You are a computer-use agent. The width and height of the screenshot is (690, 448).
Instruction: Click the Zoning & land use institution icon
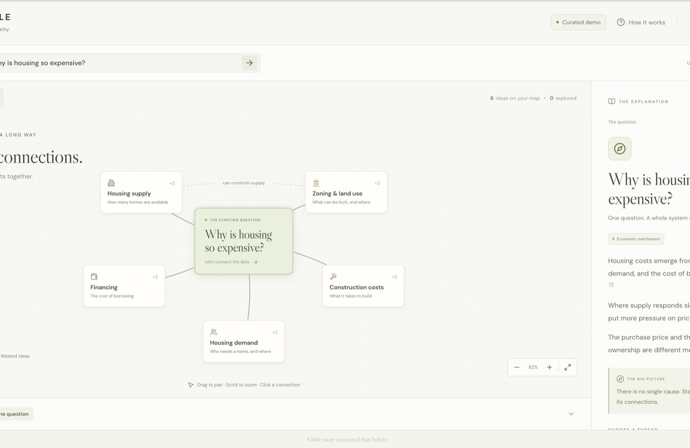(x=316, y=183)
